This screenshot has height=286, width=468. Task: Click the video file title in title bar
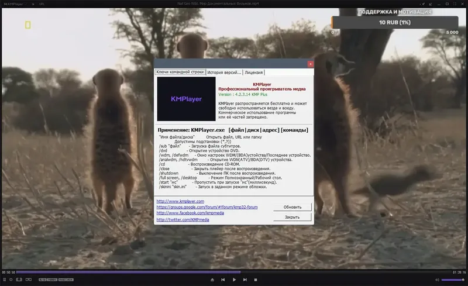pos(218,4)
